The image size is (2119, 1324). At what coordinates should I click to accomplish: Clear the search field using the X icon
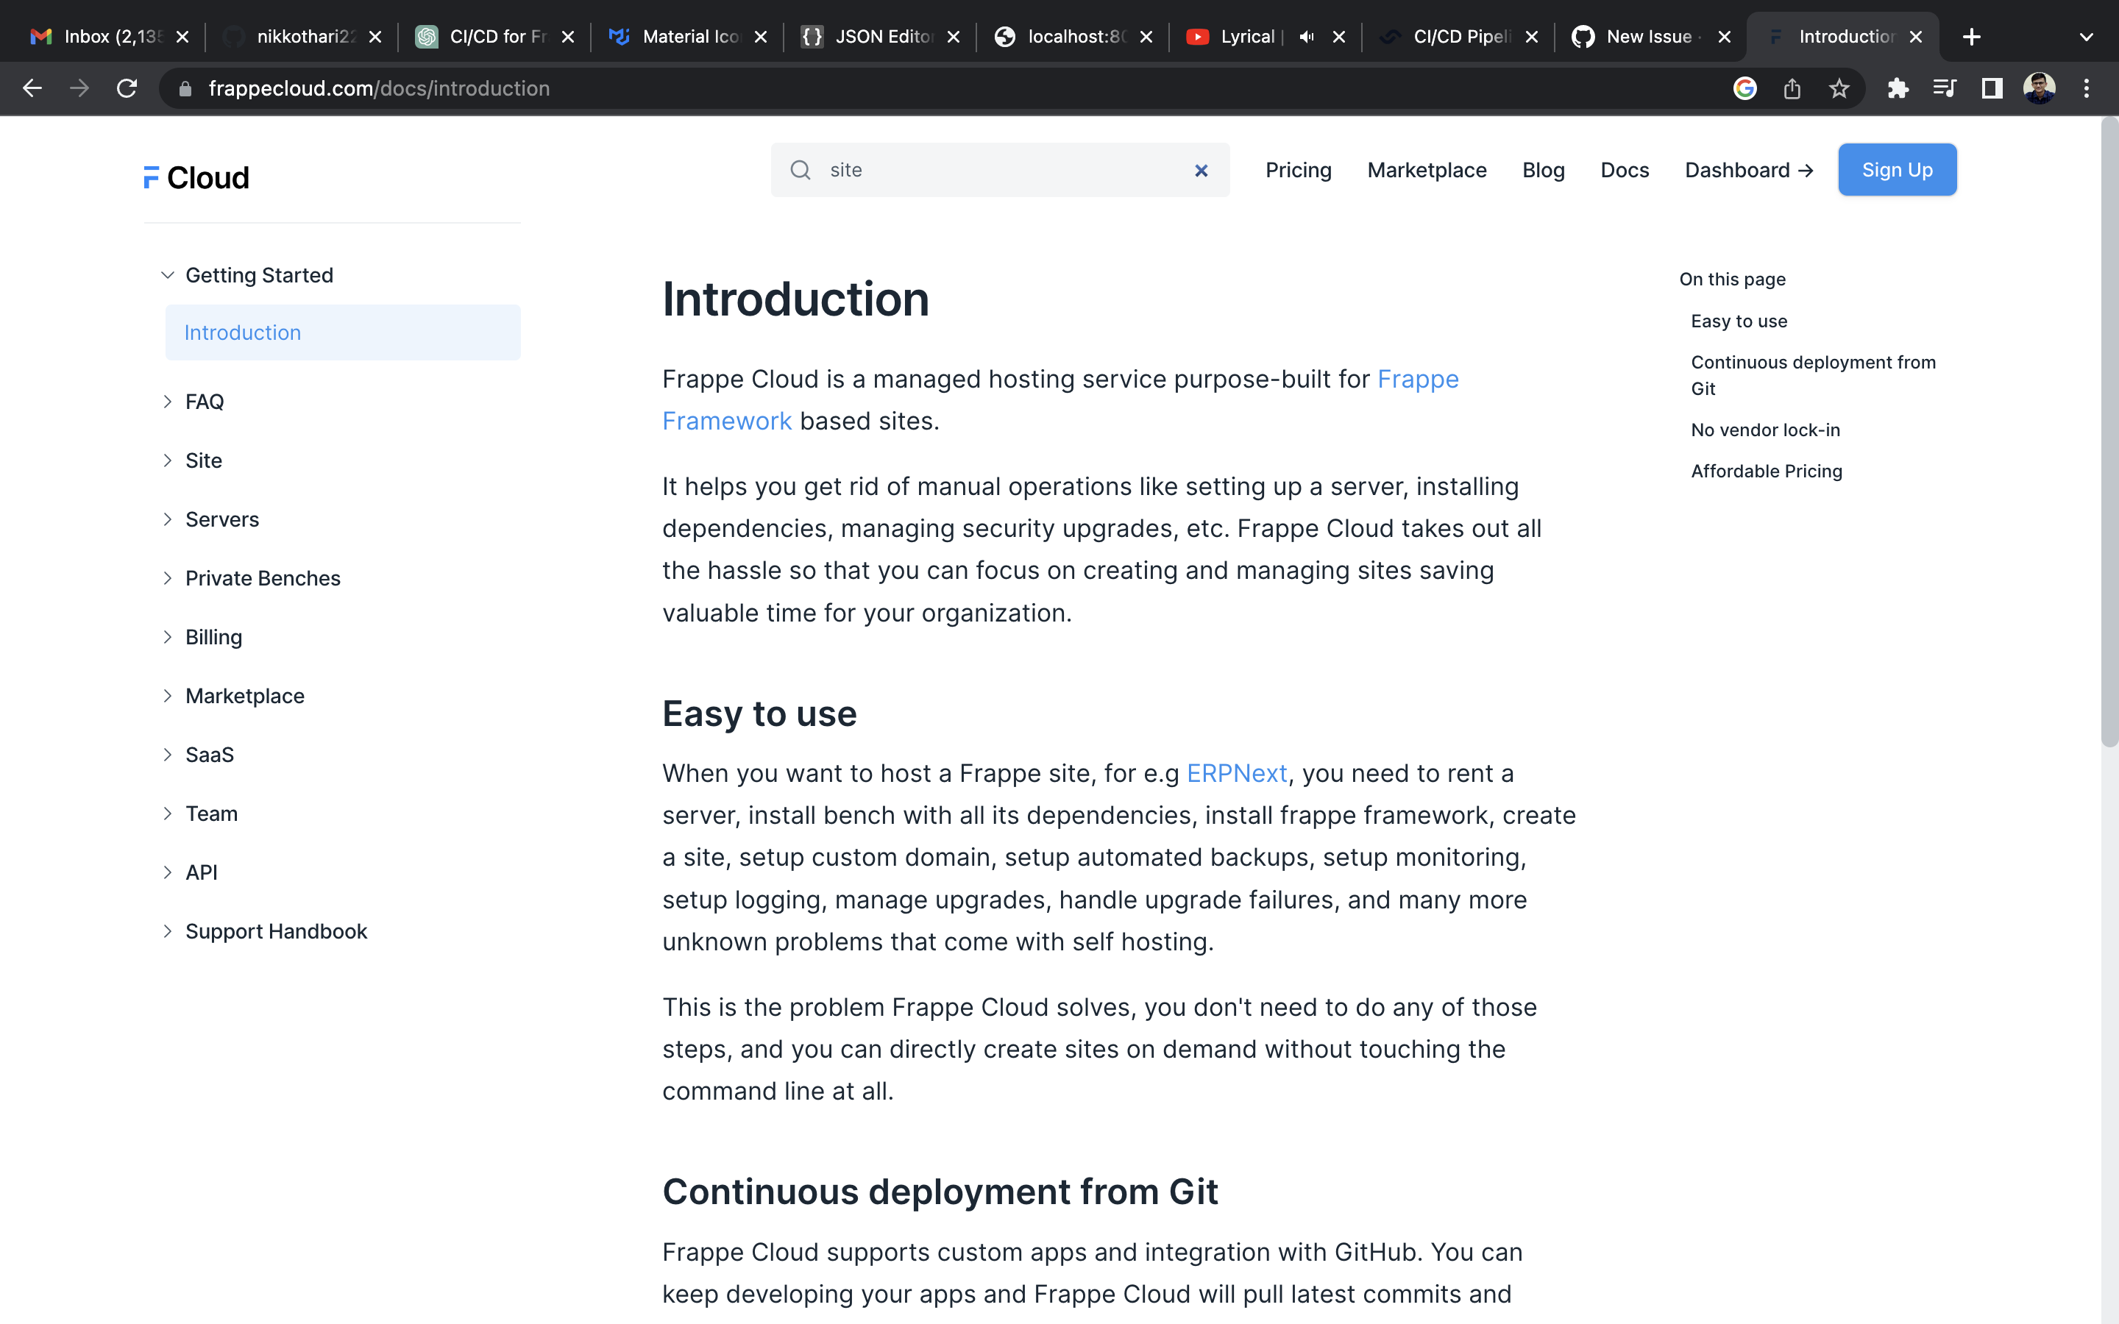[x=1201, y=170]
